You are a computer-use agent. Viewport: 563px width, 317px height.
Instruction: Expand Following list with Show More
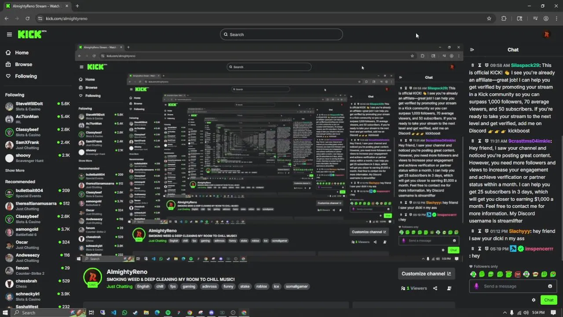click(x=15, y=170)
